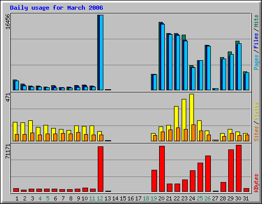The image size is (262, 204).
Task: Select day label 13 on the x-axis
Action: click(107, 198)
